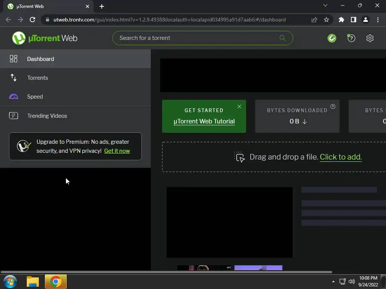Open the µTorrent Web Tutorial link
Viewport: 386px width, 289px height.
coord(204,122)
